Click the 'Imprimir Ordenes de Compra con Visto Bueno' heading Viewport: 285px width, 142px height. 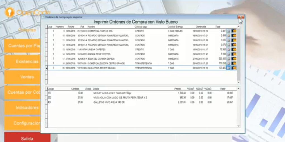click(136, 22)
